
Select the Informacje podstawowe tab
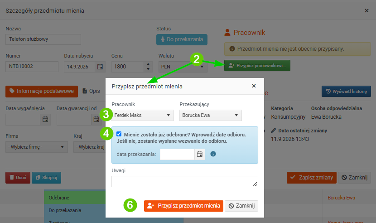pyautogui.click(x=42, y=92)
